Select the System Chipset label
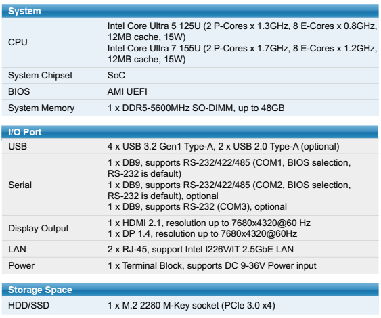The image size is (381, 318). coord(41,76)
